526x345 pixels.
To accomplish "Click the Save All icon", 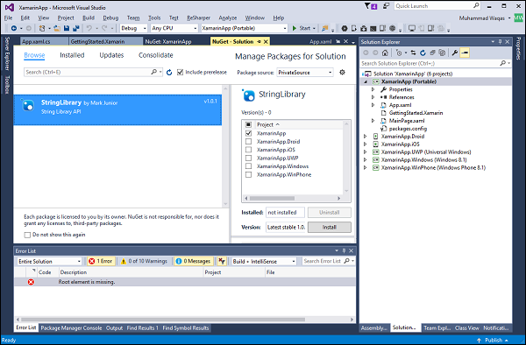I will 75,29.
